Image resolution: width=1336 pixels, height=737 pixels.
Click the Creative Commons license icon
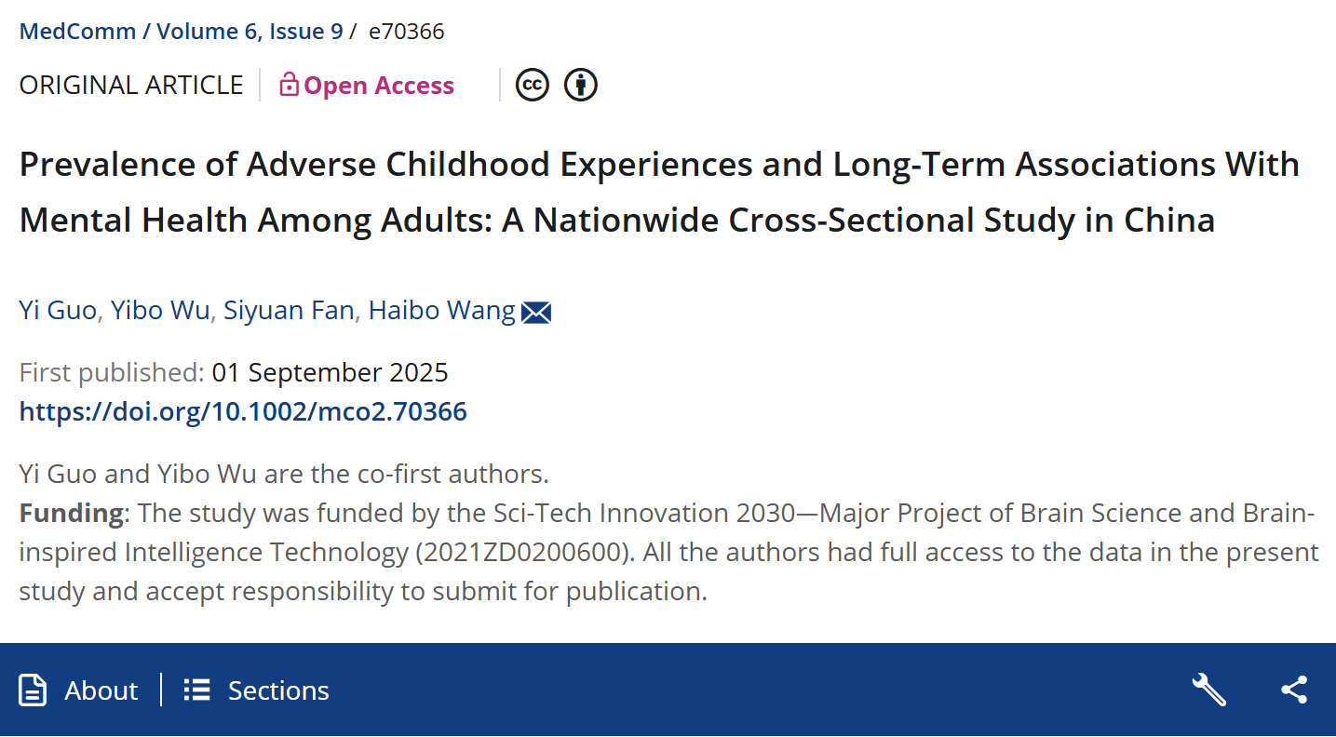coord(533,85)
